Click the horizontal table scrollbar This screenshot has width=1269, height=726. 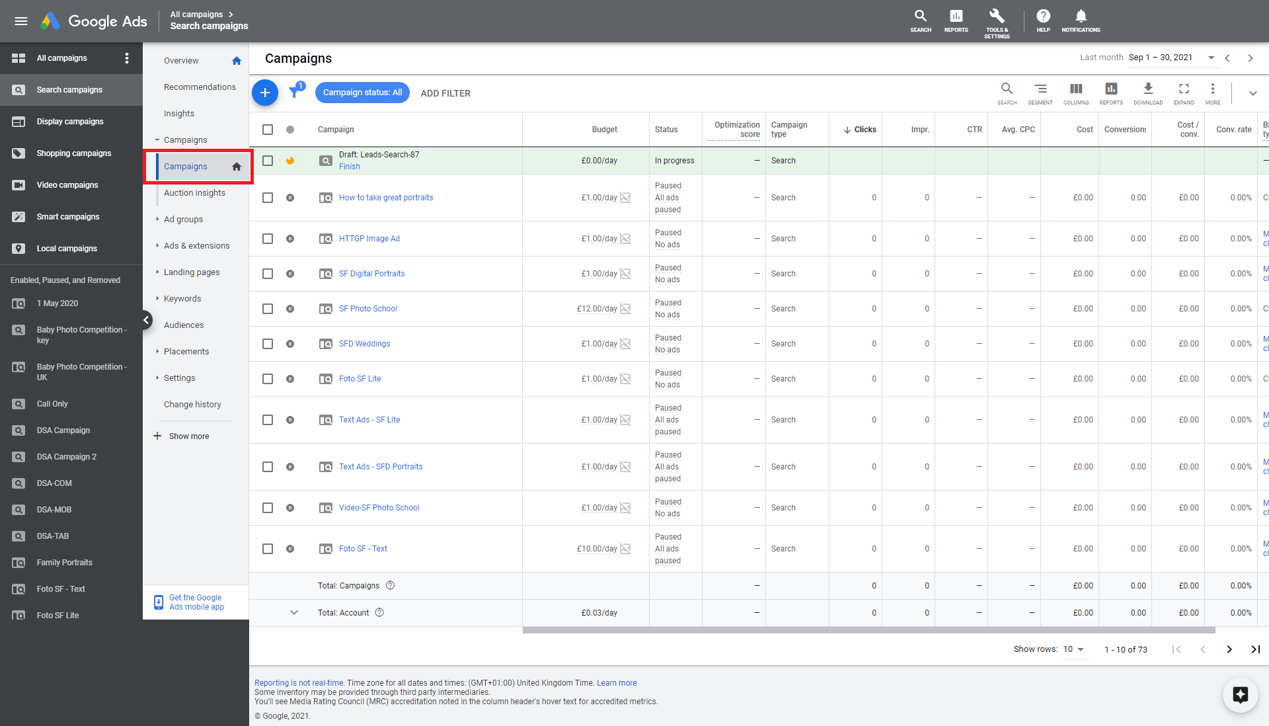pos(868,630)
